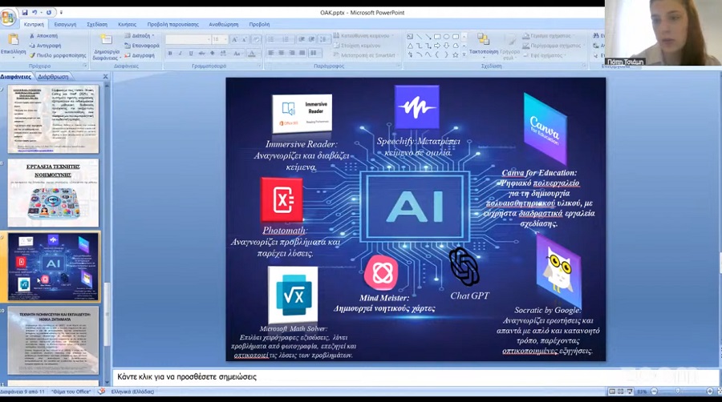Open the Change Case Aa dropdown

coord(237,54)
